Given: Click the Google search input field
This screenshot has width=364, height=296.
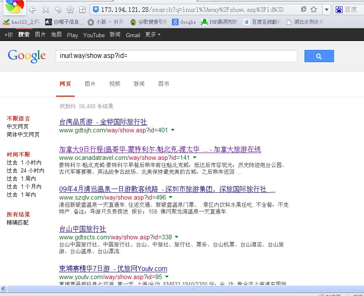Looking at the screenshot, I should click(x=176, y=56).
